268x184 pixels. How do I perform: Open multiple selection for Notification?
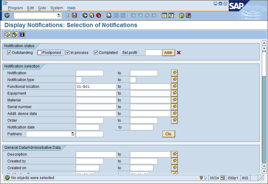click(x=174, y=73)
